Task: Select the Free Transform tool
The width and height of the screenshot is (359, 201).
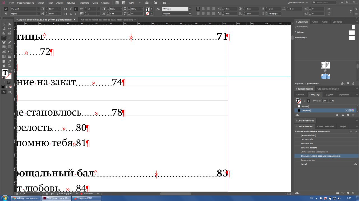Action: click(x=10, y=52)
